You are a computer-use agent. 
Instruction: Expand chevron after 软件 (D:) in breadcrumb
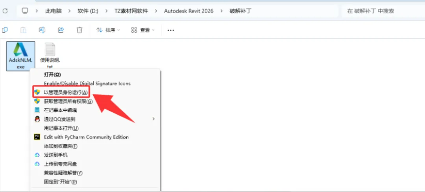[x=107, y=11]
